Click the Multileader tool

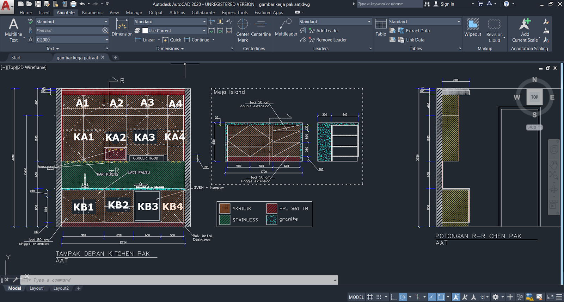click(x=286, y=28)
